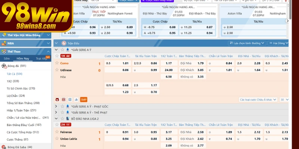Pick Udinese 1X2 odds 24.00
This screenshot has height=149, width=299.
[169, 70]
